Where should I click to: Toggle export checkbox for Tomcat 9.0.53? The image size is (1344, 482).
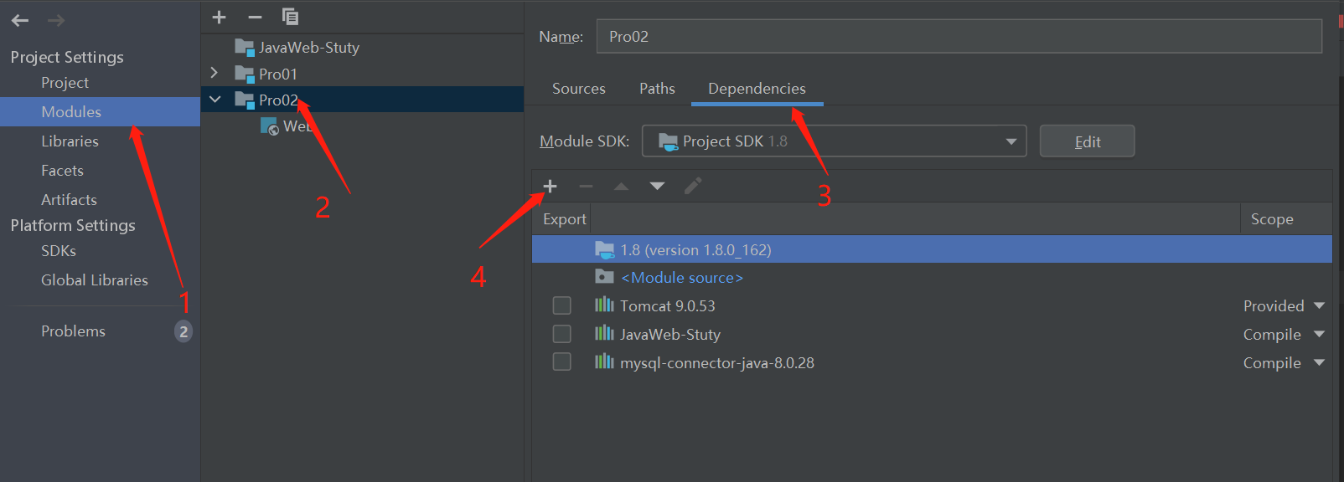562,305
